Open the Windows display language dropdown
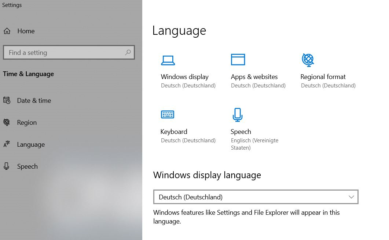This screenshot has width=389, height=240. click(x=256, y=197)
